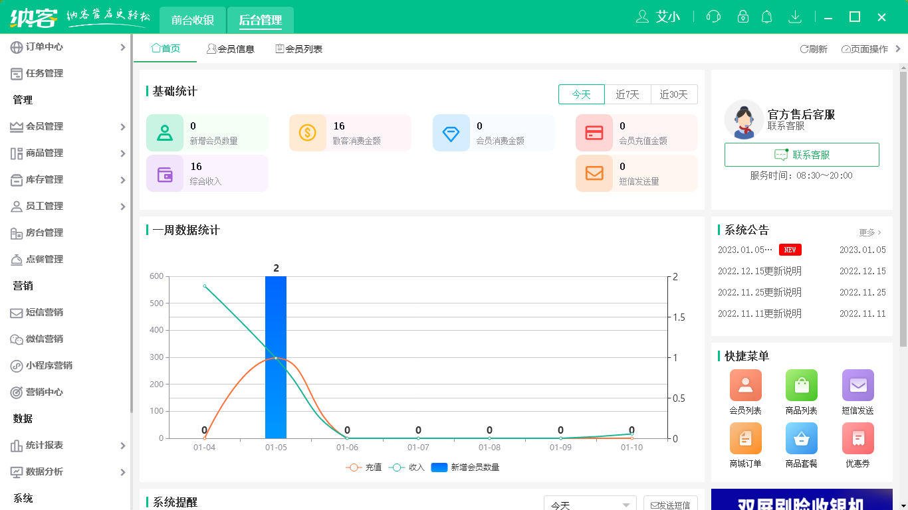Open 更多 link in system announcements

click(867, 232)
